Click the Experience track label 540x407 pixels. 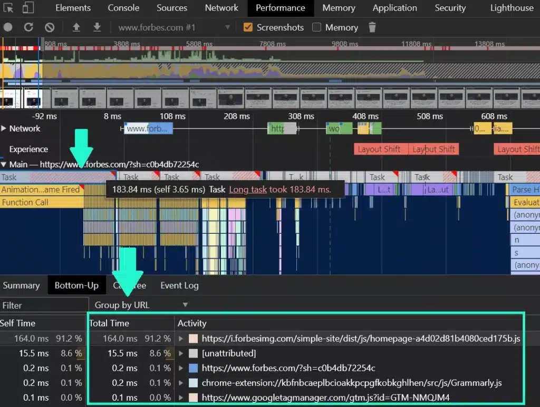pyautogui.click(x=28, y=149)
